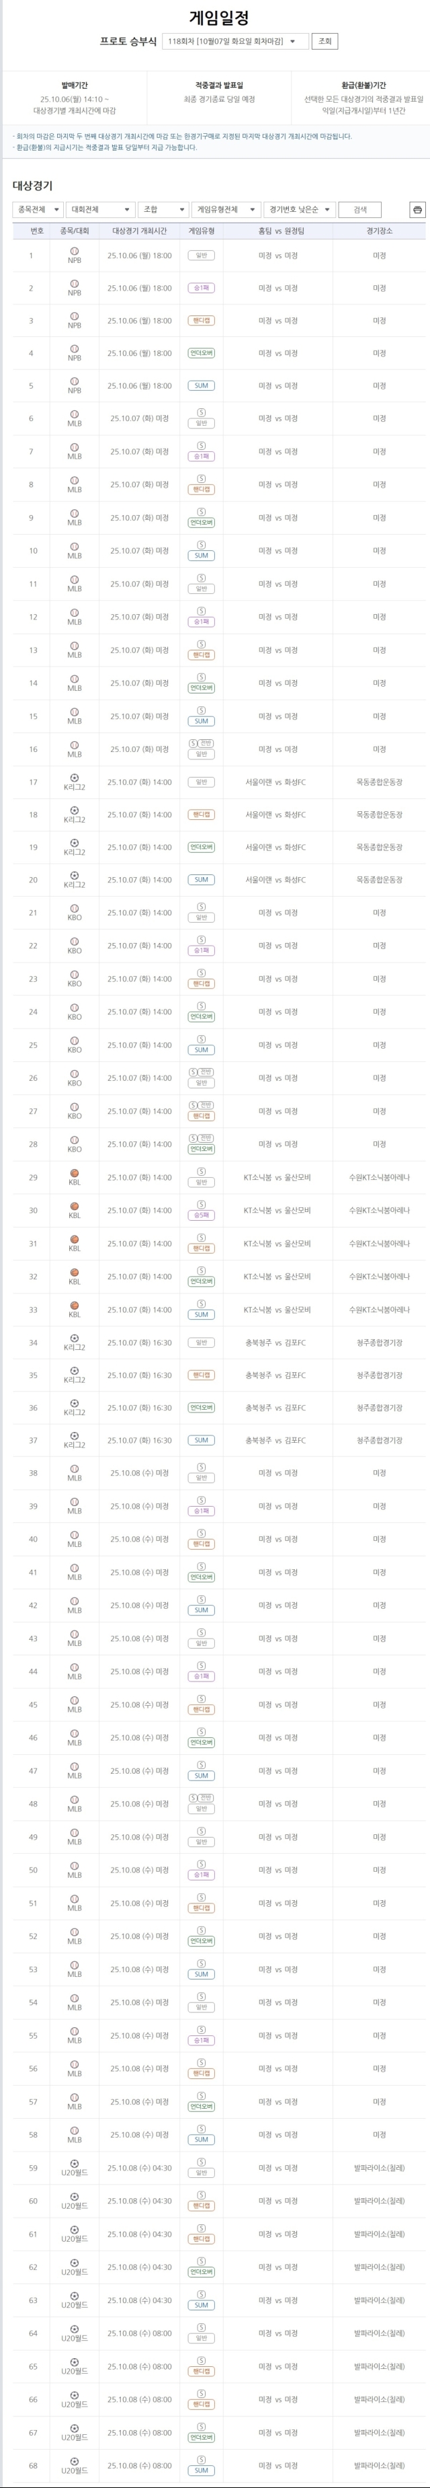Click the S single-bet icon in match 10

[202, 545]
